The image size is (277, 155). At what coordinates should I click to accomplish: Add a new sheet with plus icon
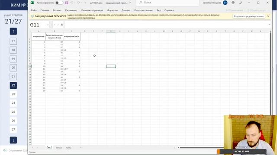[81, 147]
